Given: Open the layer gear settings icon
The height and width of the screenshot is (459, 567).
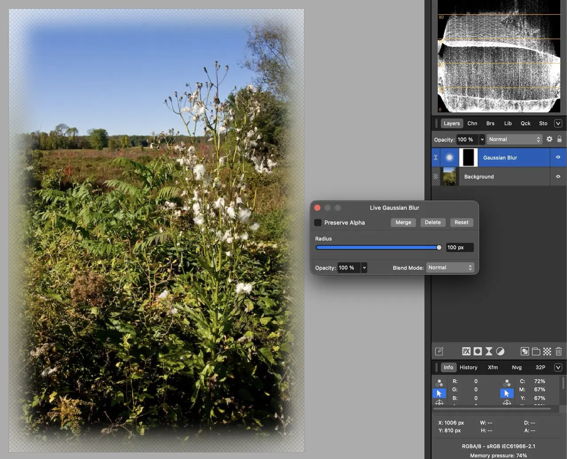Looking at the screenshot, I should click(x=549, y=139).
